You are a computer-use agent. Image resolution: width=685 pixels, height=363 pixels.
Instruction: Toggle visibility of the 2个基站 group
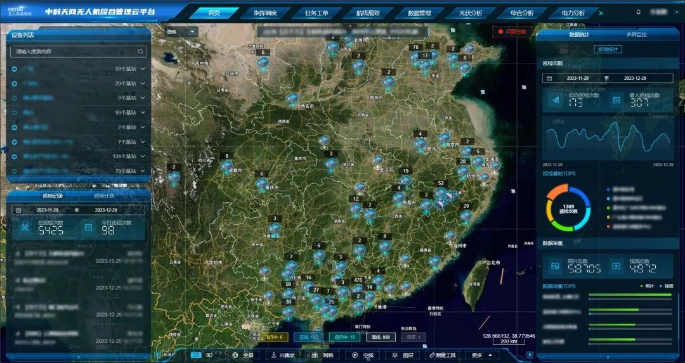pyautogui.click(x=15, y=127)
